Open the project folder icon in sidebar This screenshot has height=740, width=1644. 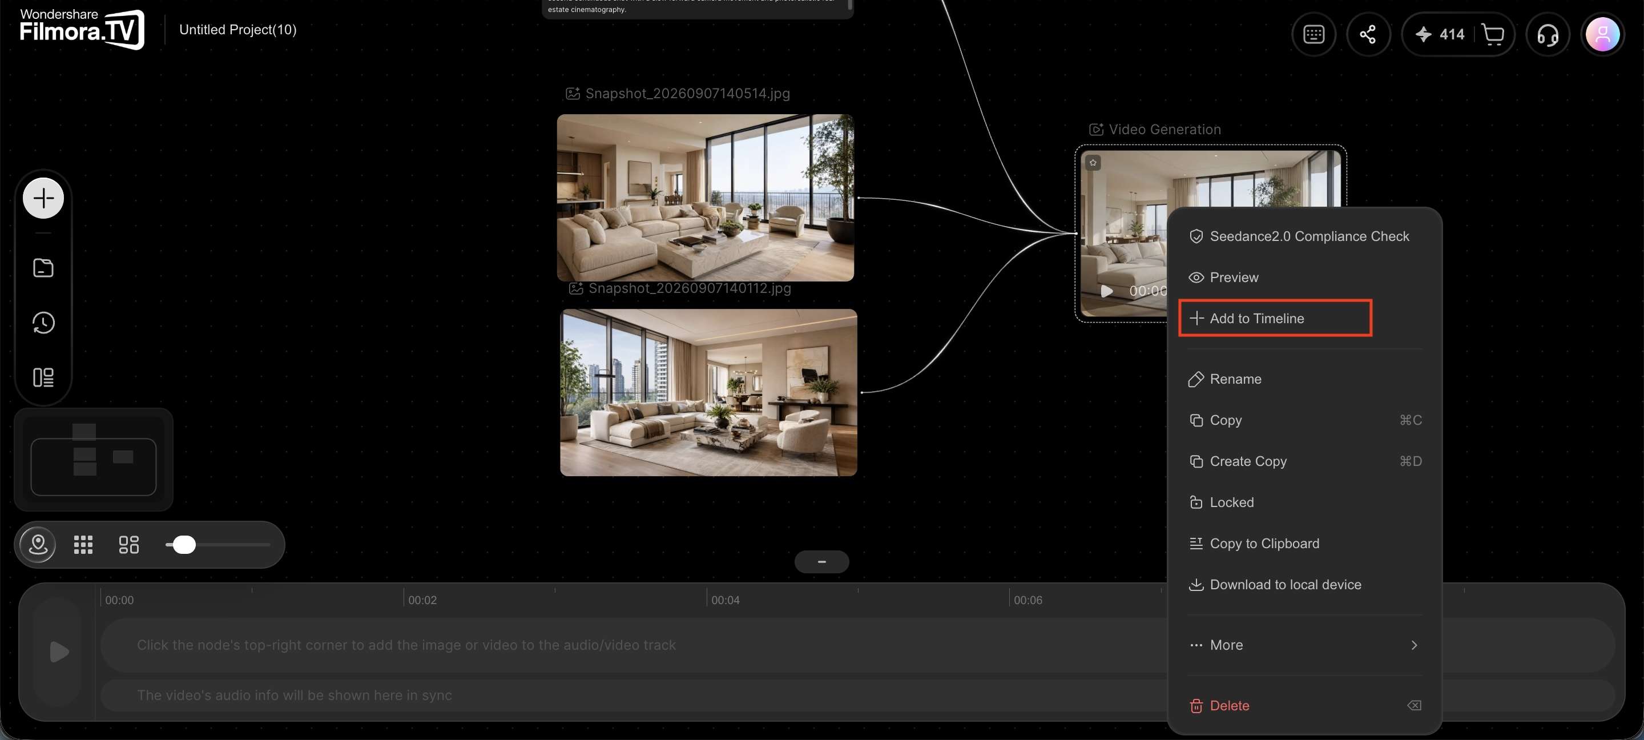pos(43,268)
